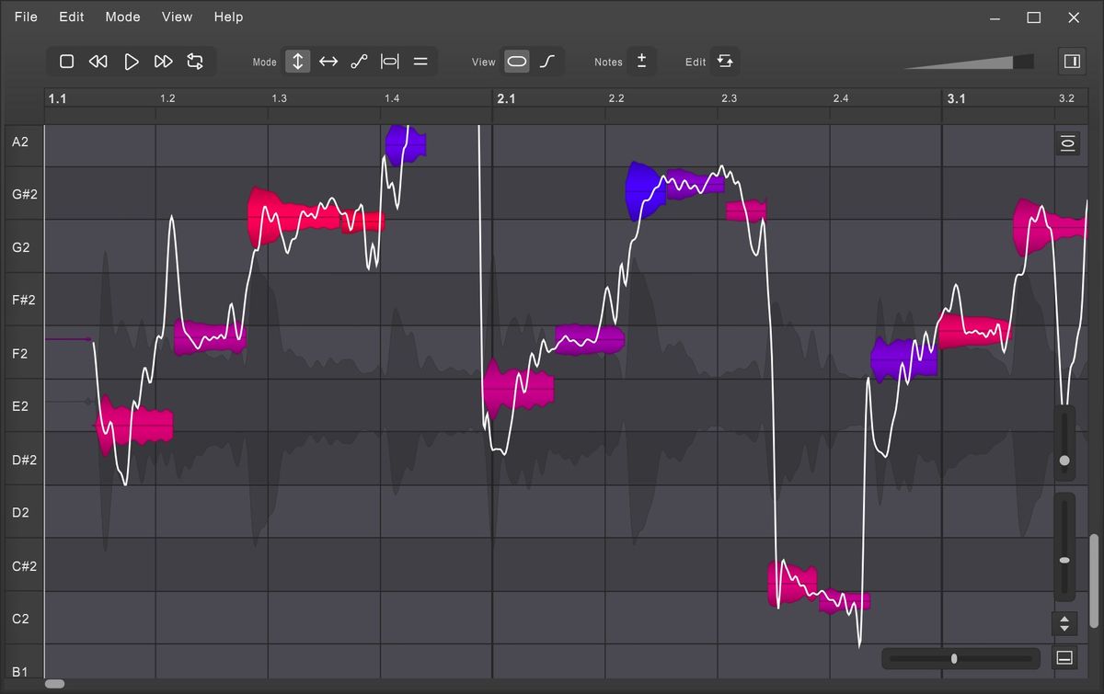Fast forward with the double-right arrows
Viewport: 1104px width, 694px height.
164,62
